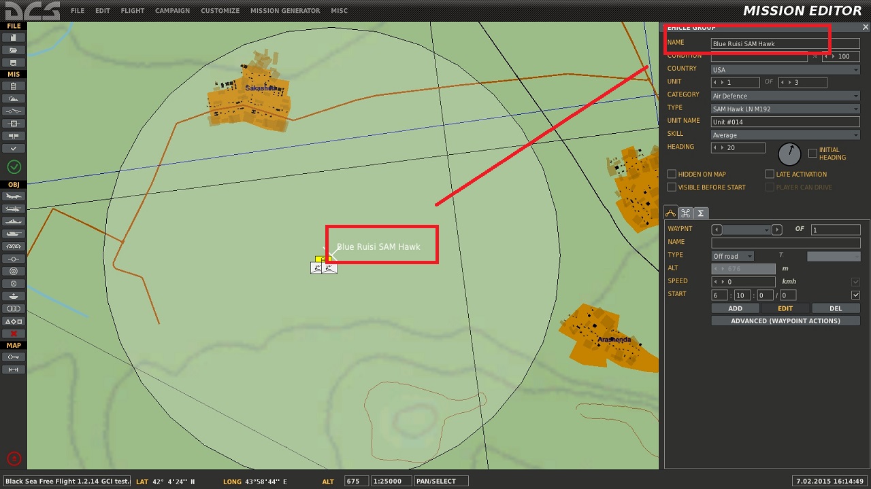
Task: Click the DEL waypoint button
Action: pyautogui.click(x=836, y=308)
